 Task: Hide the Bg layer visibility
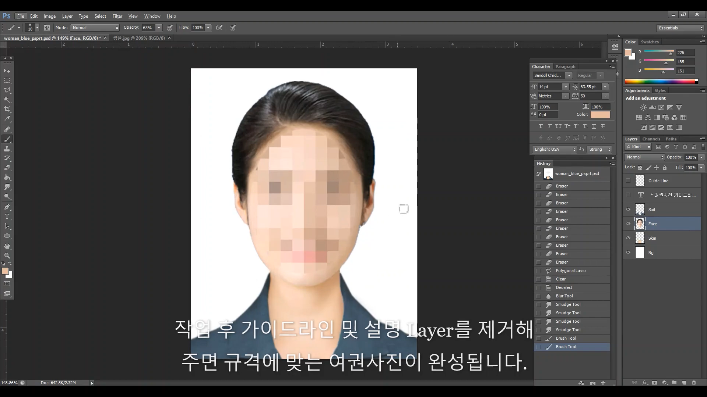(628, 253)
